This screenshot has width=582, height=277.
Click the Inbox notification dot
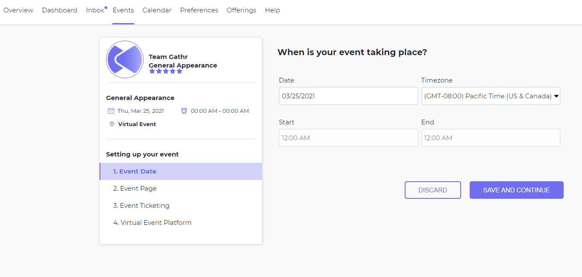(106, 7)
